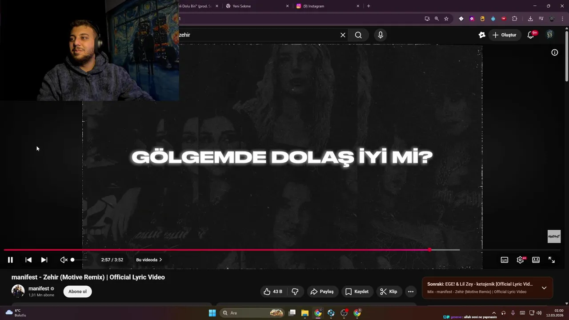Open Task View on the taskbar

(x=292, y=313)
